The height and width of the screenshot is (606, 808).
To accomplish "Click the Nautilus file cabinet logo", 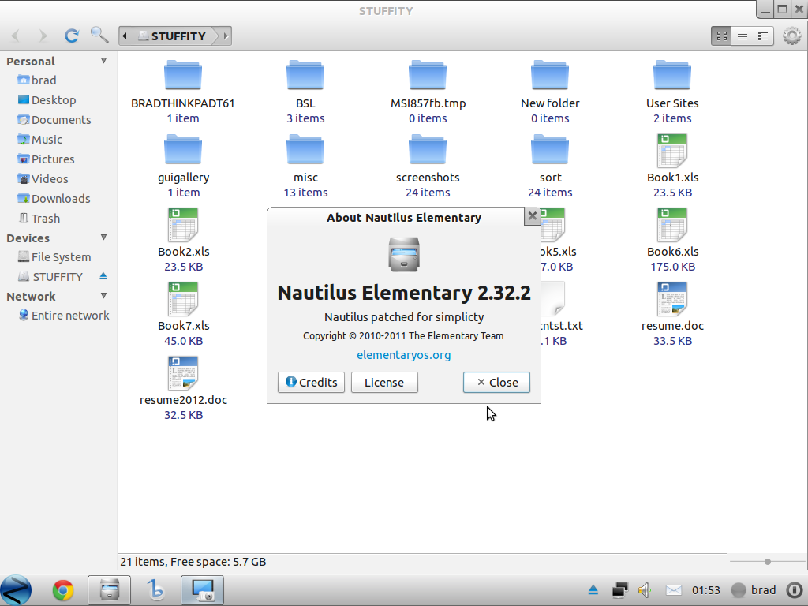I will coord(403,254).
